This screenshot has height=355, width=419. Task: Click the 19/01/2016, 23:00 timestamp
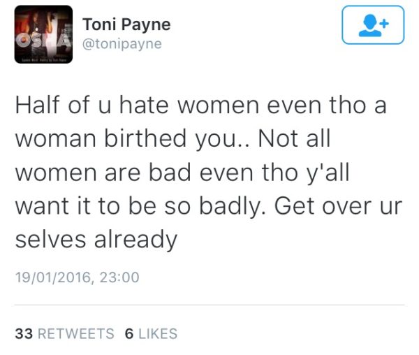78,277
